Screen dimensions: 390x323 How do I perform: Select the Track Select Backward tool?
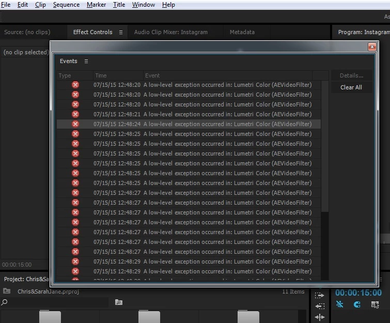[320, 306]
